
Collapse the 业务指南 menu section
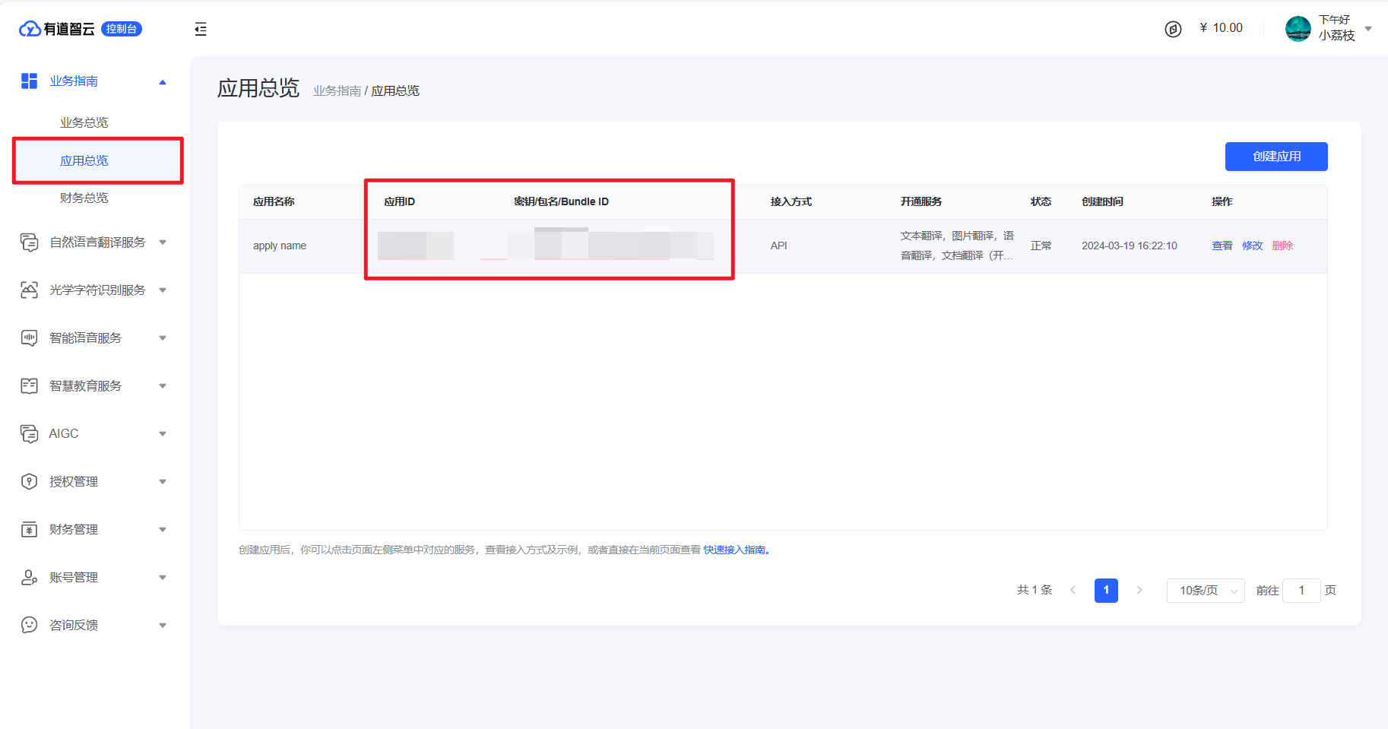coord(163,82)
